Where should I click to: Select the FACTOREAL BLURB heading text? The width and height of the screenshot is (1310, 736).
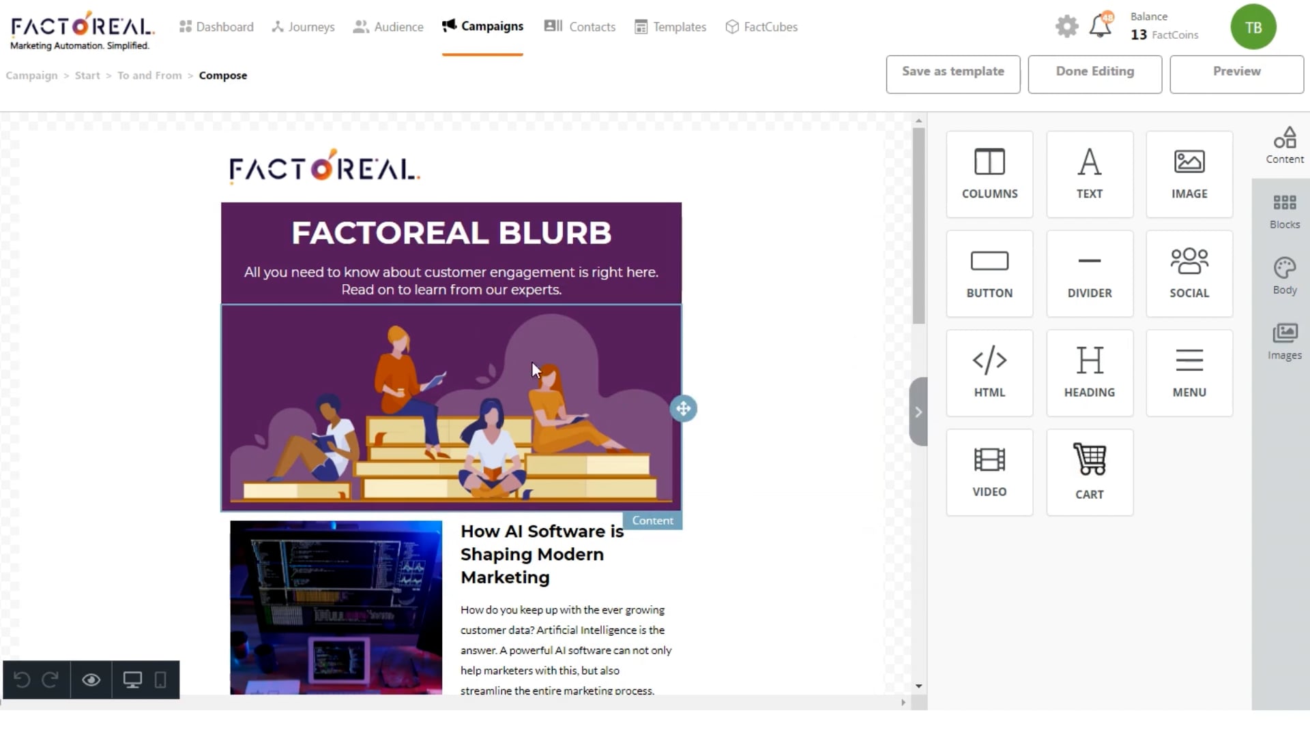pyautogui.click(x=451, y=233)
